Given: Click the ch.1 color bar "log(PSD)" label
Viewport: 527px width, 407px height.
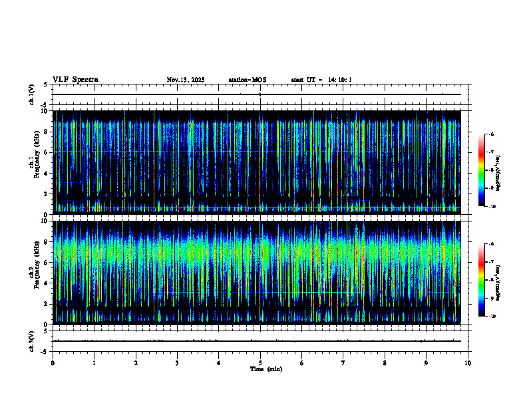Looking at the screenshot, I should [x=498, y=173].
